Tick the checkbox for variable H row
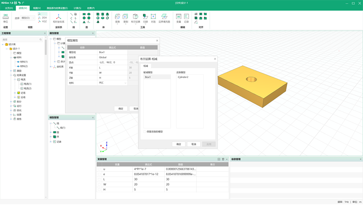Image resolution: width=363 pixels, height=205 pixels. click(99, 189)
